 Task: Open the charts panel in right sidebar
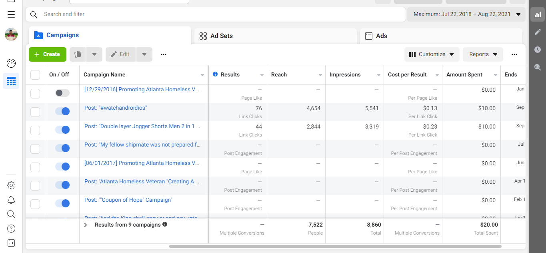537,15
